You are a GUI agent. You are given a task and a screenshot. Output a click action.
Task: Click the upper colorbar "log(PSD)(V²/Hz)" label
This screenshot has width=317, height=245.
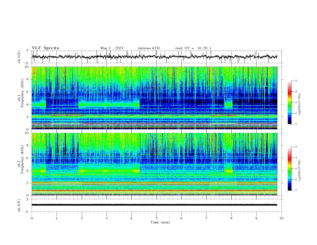300,104
